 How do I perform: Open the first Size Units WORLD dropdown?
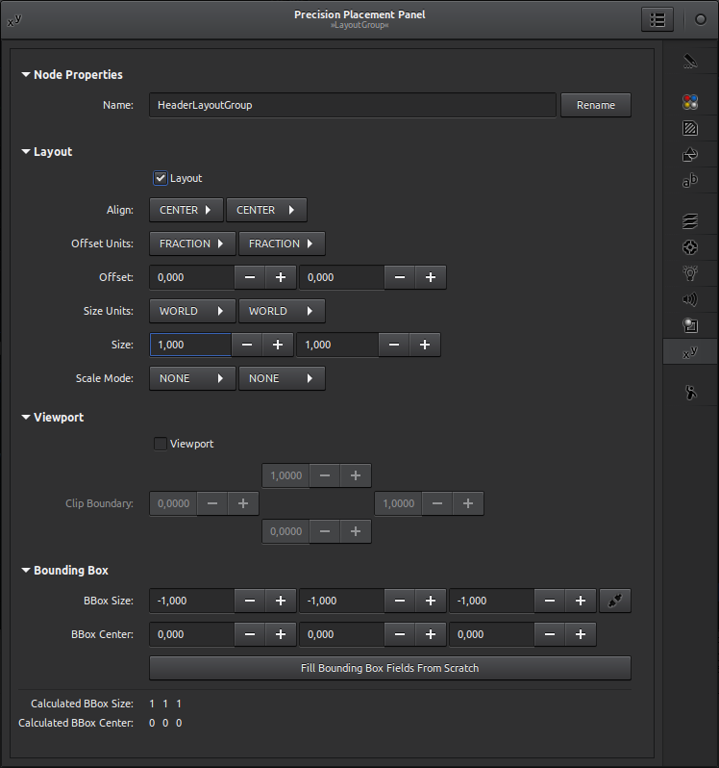click(192, 311)
